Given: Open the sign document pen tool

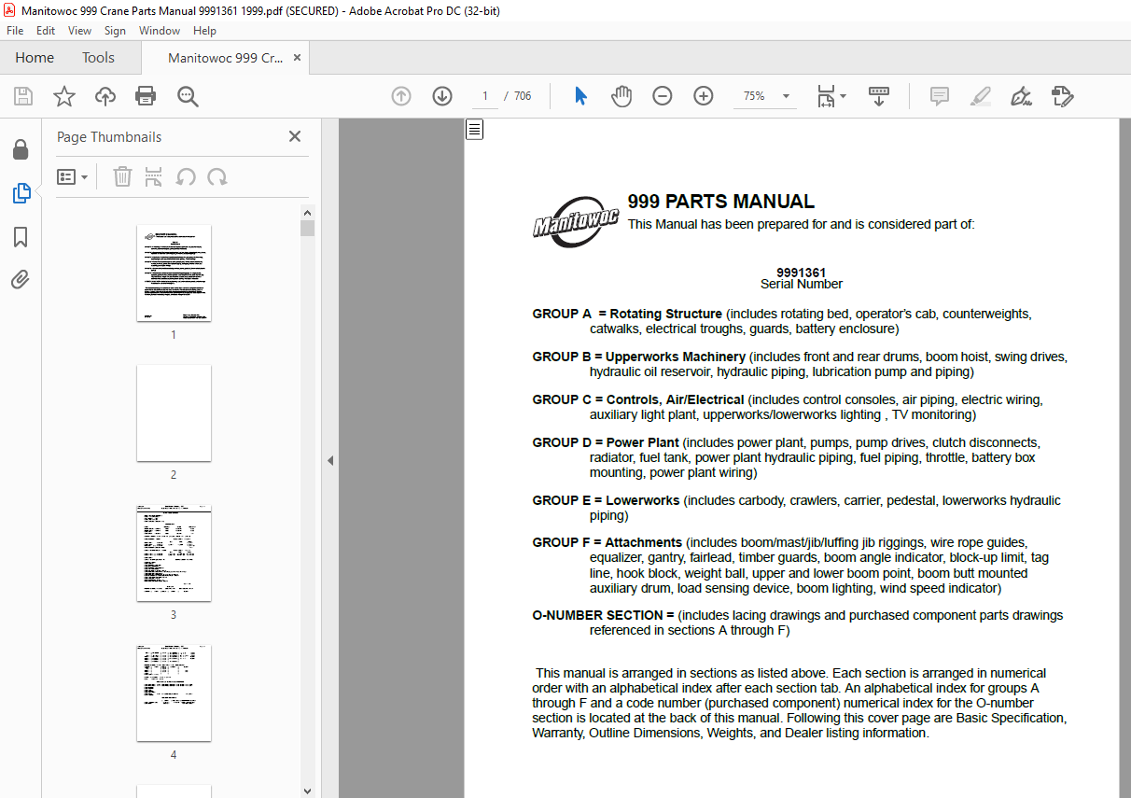Looking at the screenshot, I should (x=1021, y=96).
